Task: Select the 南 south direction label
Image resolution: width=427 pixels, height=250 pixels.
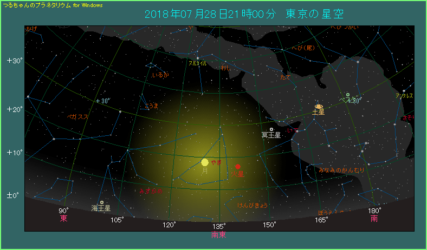Action: pyautogui.click(x=374, y=219)
